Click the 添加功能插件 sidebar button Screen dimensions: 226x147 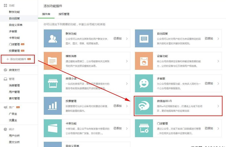pos(18,59)
